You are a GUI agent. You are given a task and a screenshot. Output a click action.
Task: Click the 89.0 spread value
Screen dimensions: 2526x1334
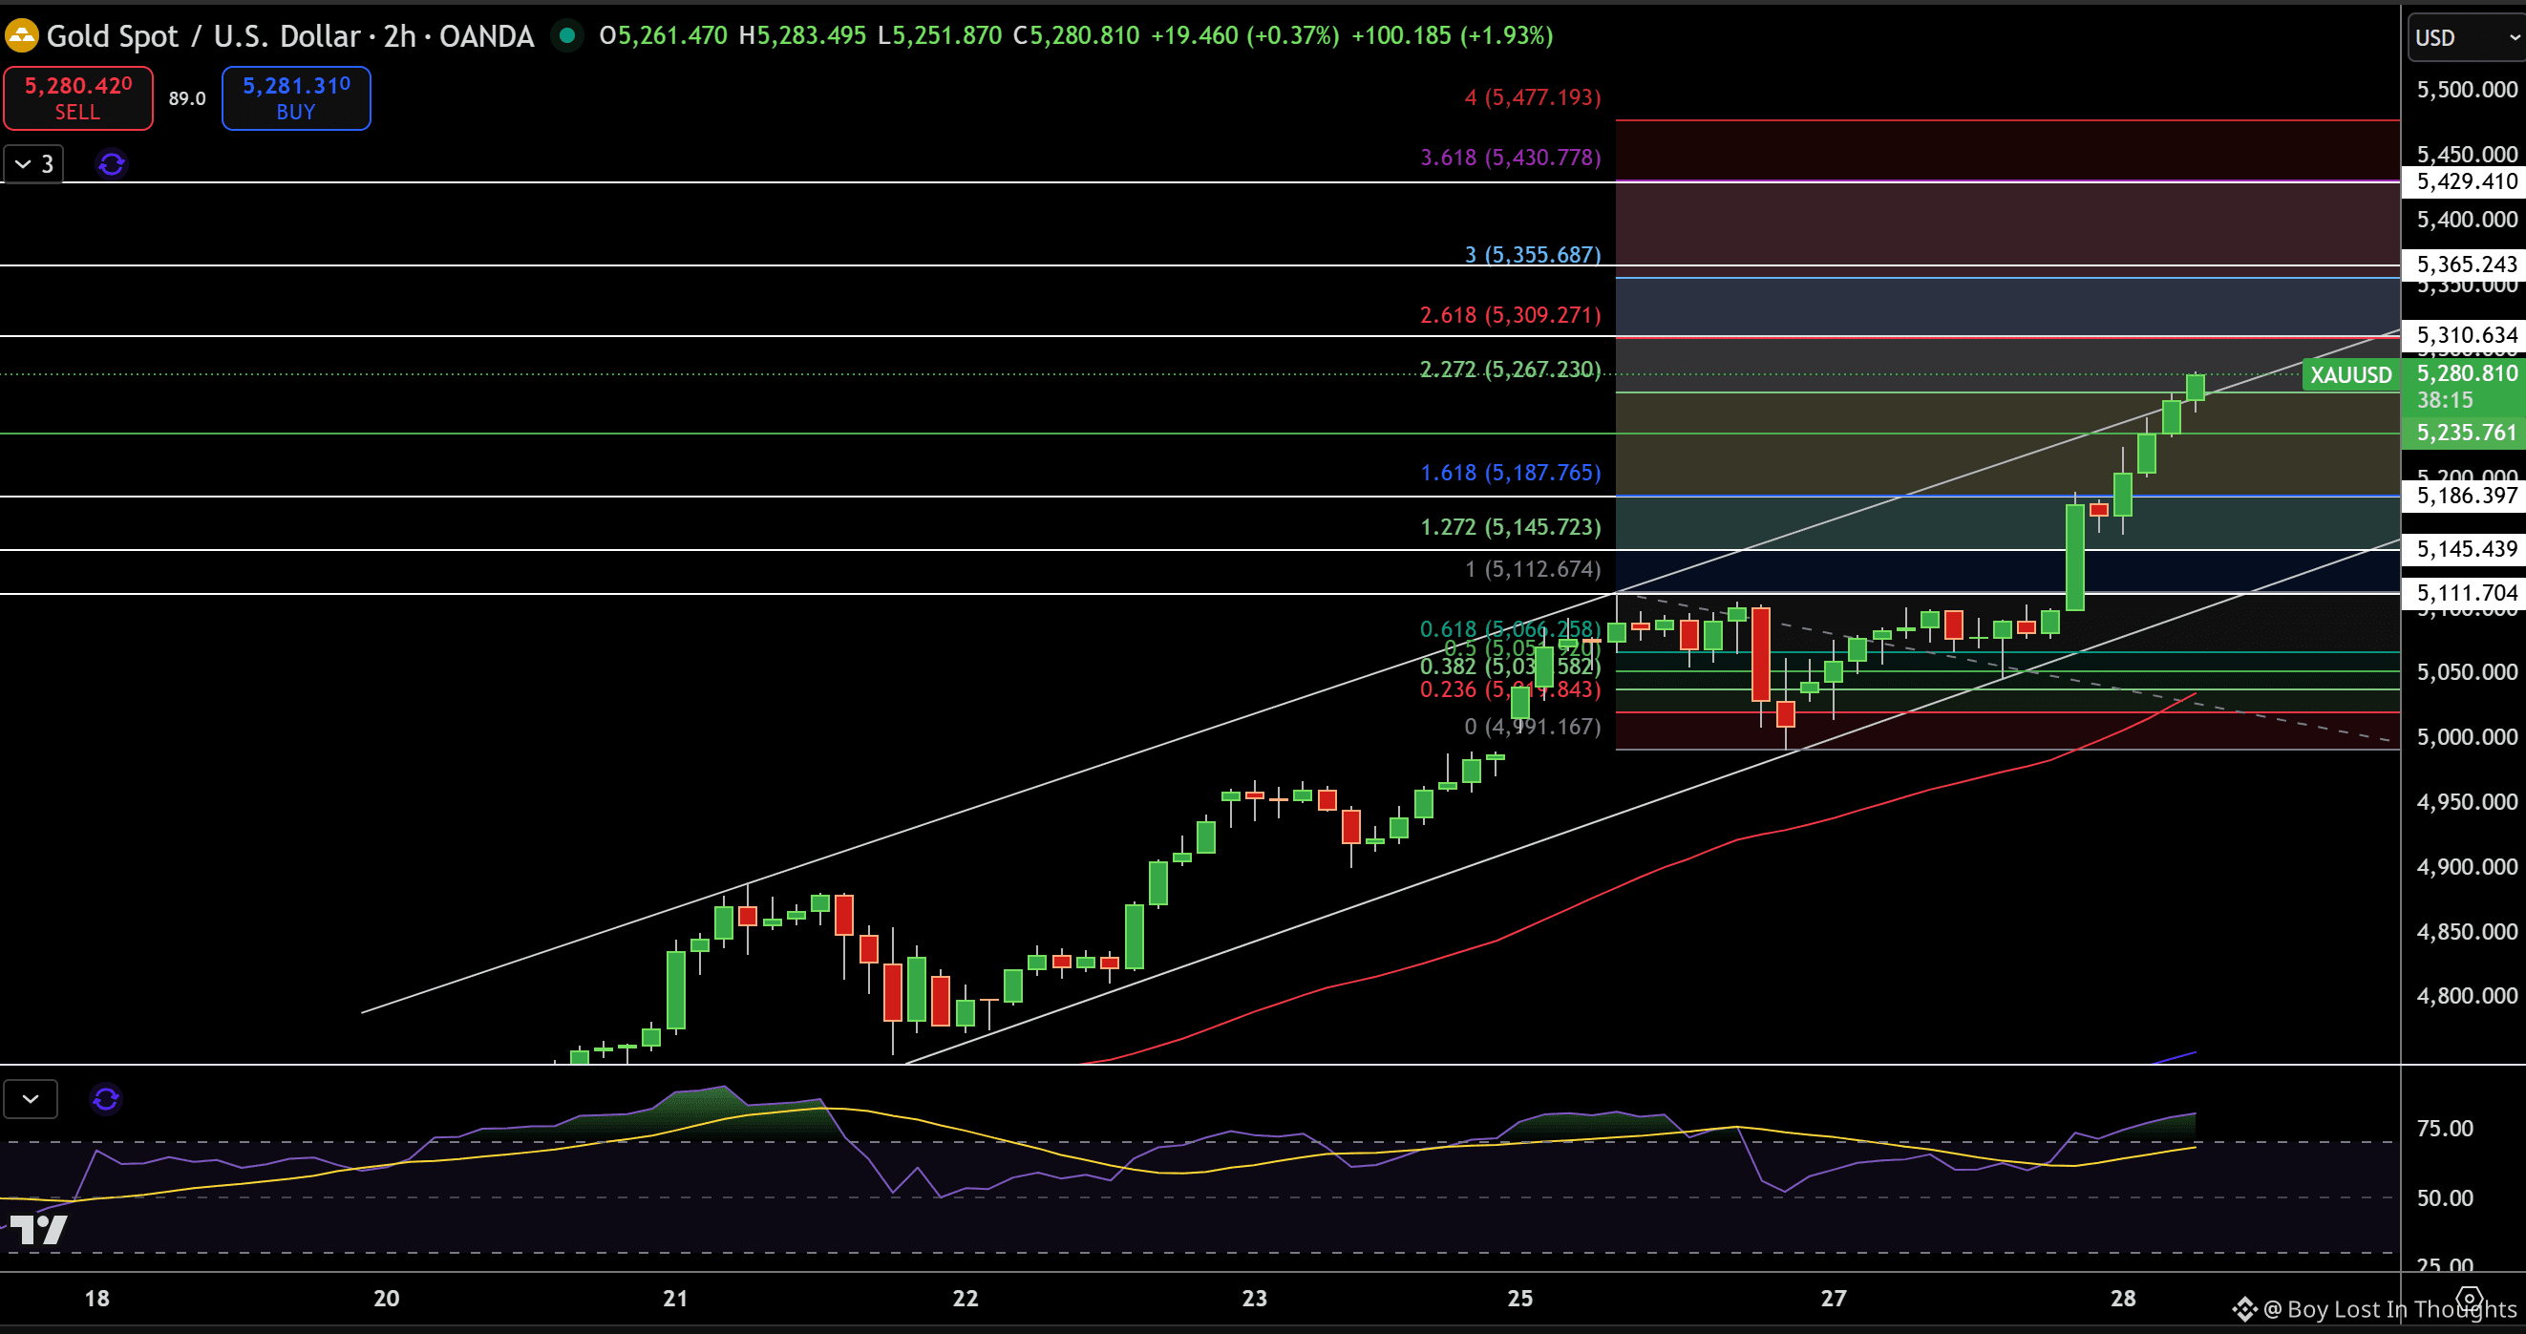click(x=187, y=98)
